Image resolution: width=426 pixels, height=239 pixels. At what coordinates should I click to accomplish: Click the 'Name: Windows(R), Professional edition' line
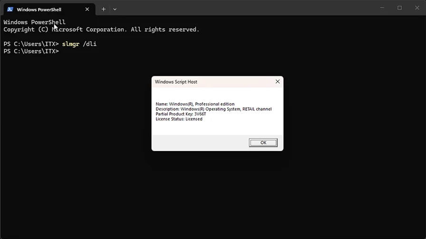pyautogui.click(x=195, y=104)
